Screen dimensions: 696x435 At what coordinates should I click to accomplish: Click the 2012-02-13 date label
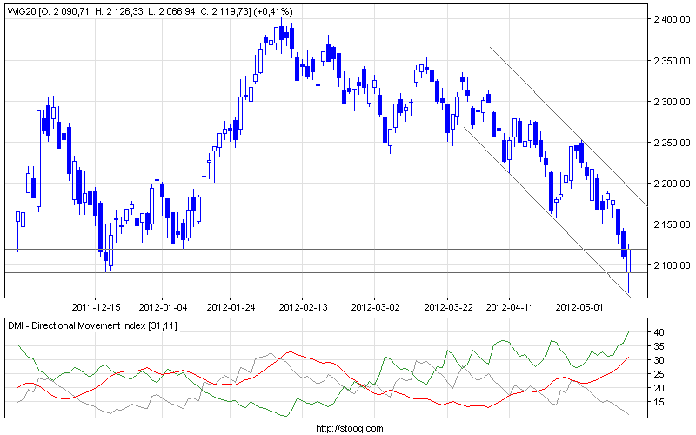(303, 307)
